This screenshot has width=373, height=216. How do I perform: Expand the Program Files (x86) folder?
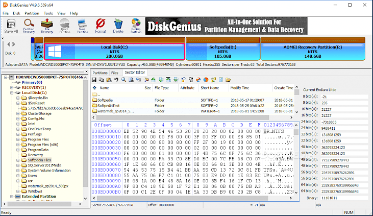(x=18, y=145)
